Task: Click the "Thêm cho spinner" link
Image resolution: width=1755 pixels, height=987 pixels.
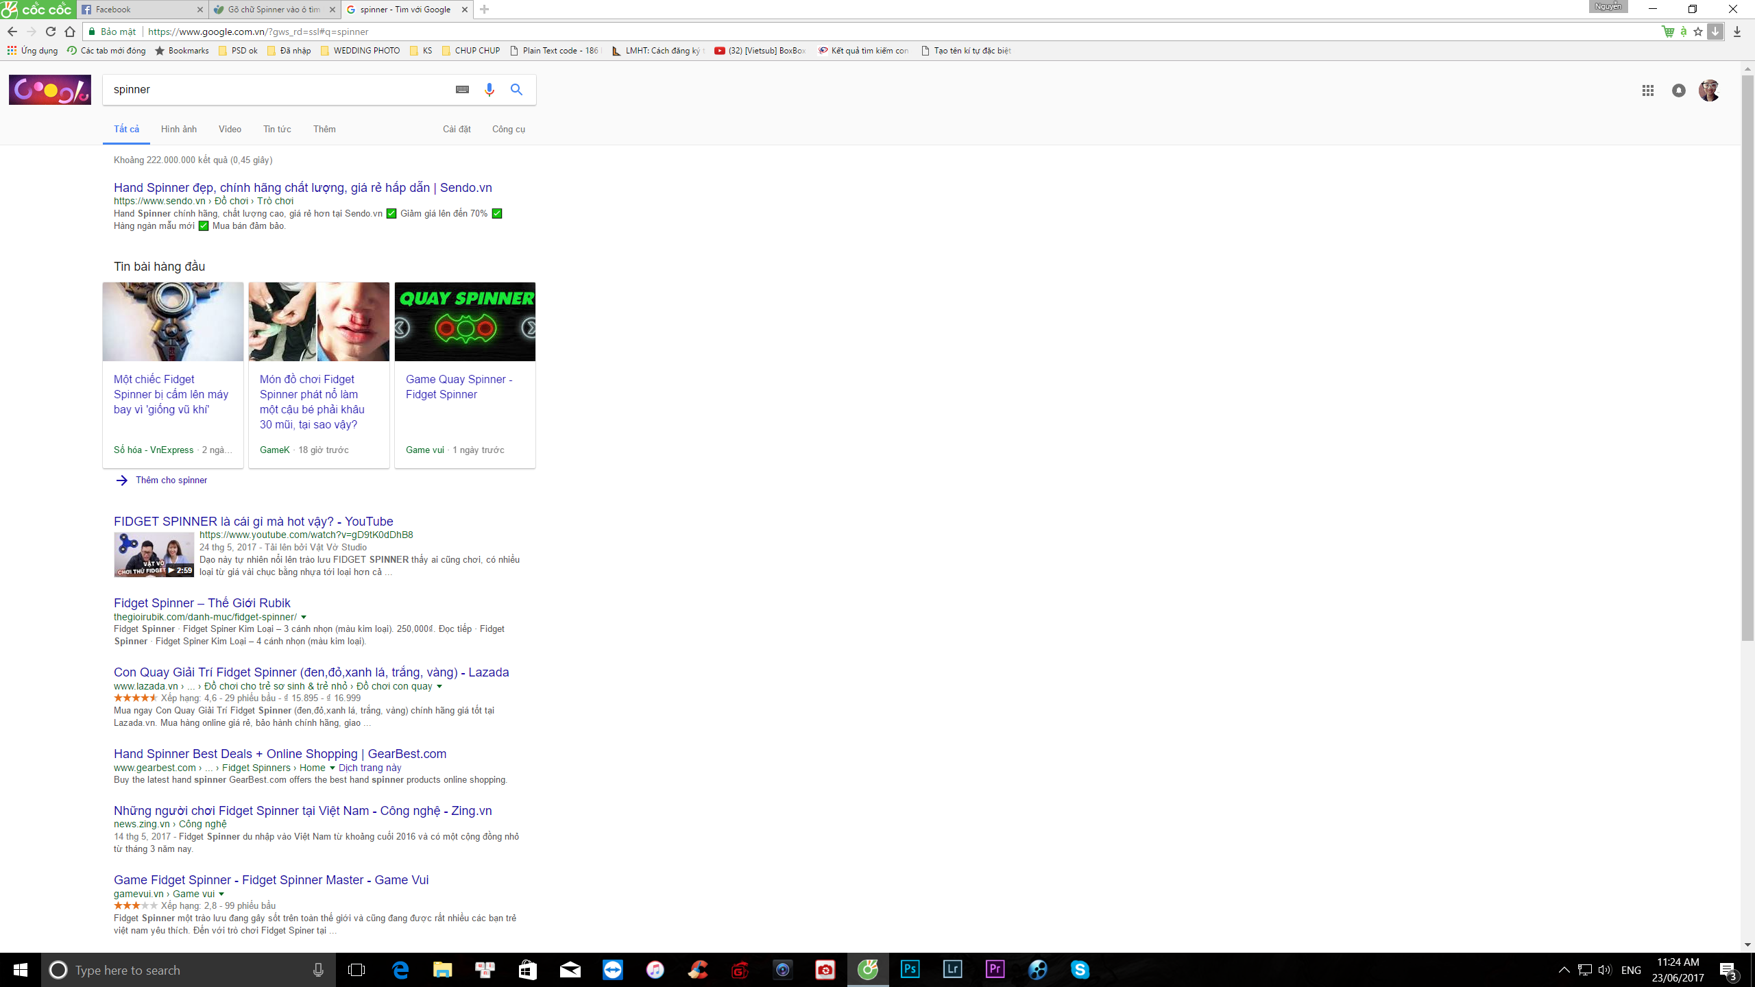Action: (171, 480)
